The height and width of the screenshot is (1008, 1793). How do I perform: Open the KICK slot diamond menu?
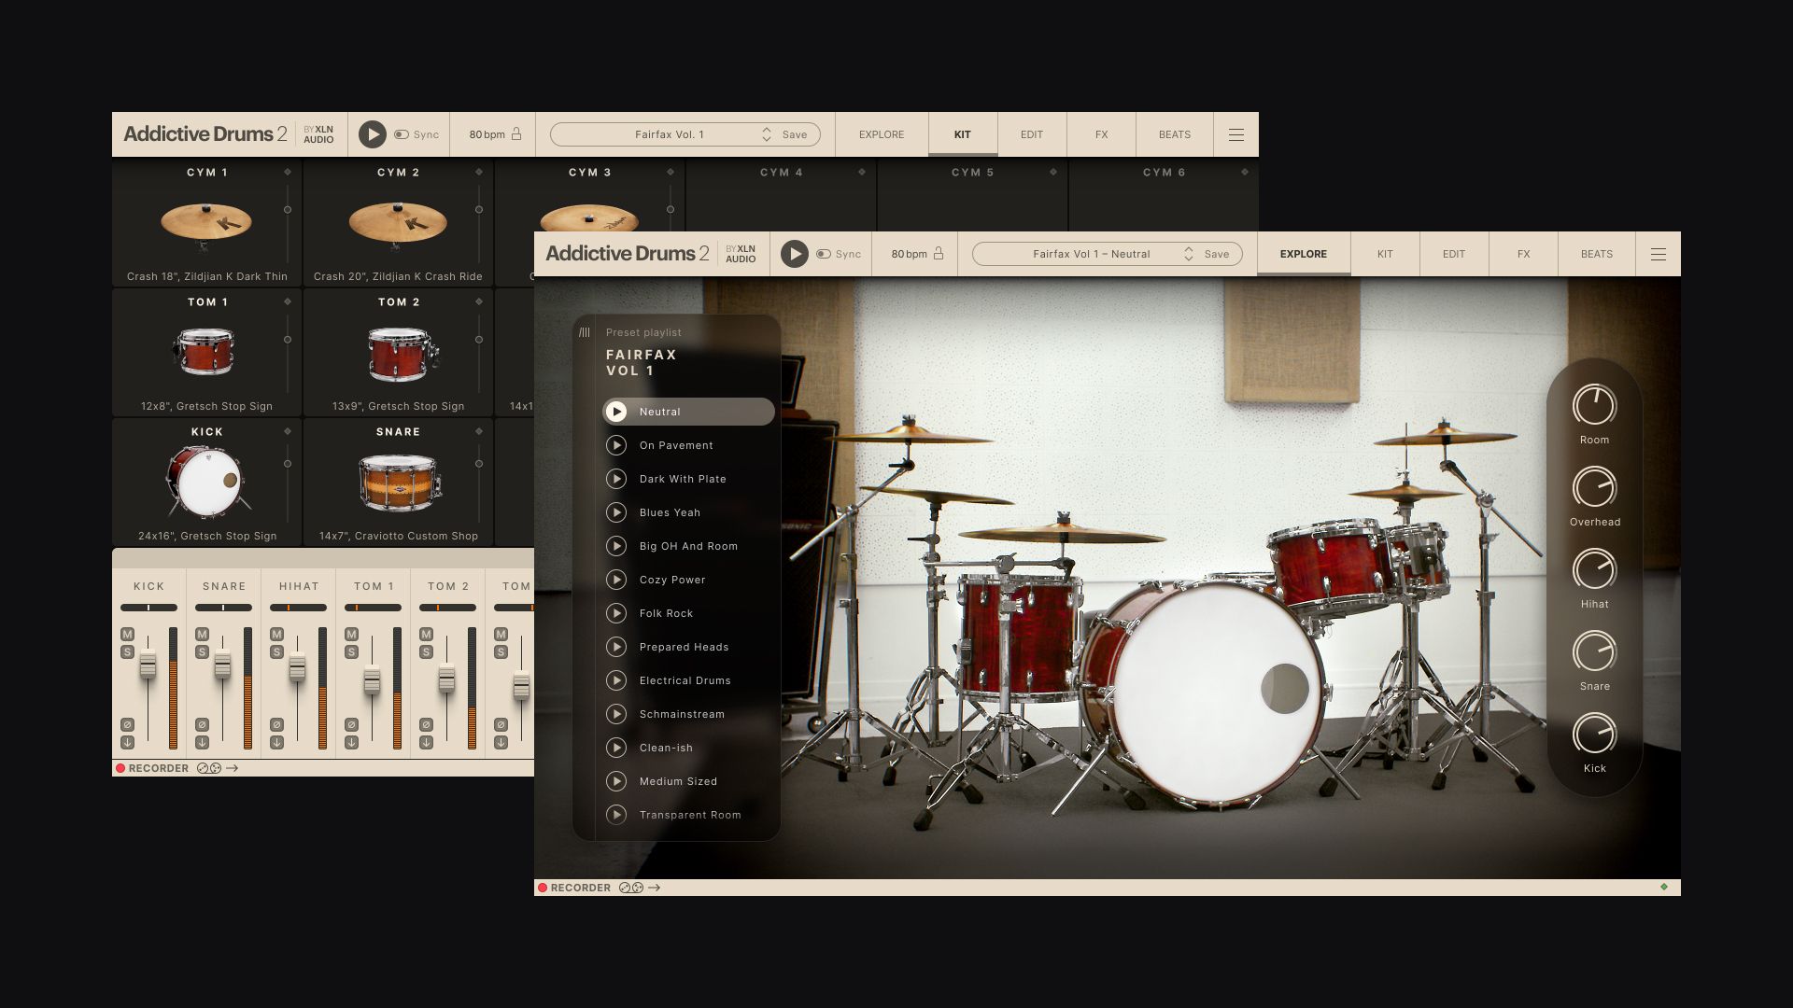tap(288, 431)
